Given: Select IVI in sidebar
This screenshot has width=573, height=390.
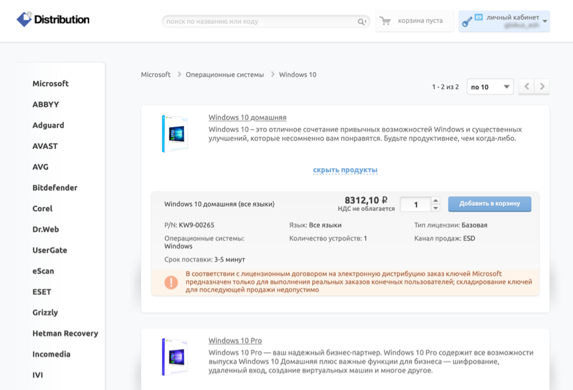Looking at the screenshot, I should (38, 375).
